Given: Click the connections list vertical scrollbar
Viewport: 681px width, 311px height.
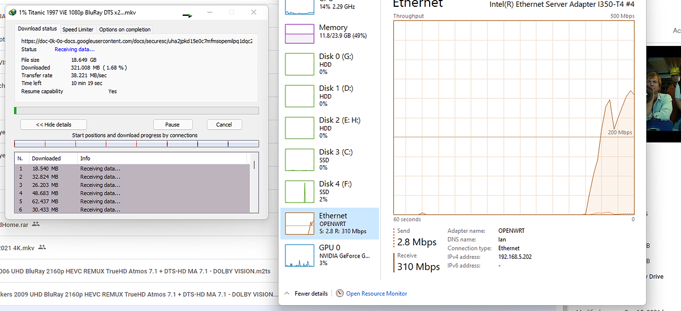Looking at the screenshot, I should tap(254, 183).
